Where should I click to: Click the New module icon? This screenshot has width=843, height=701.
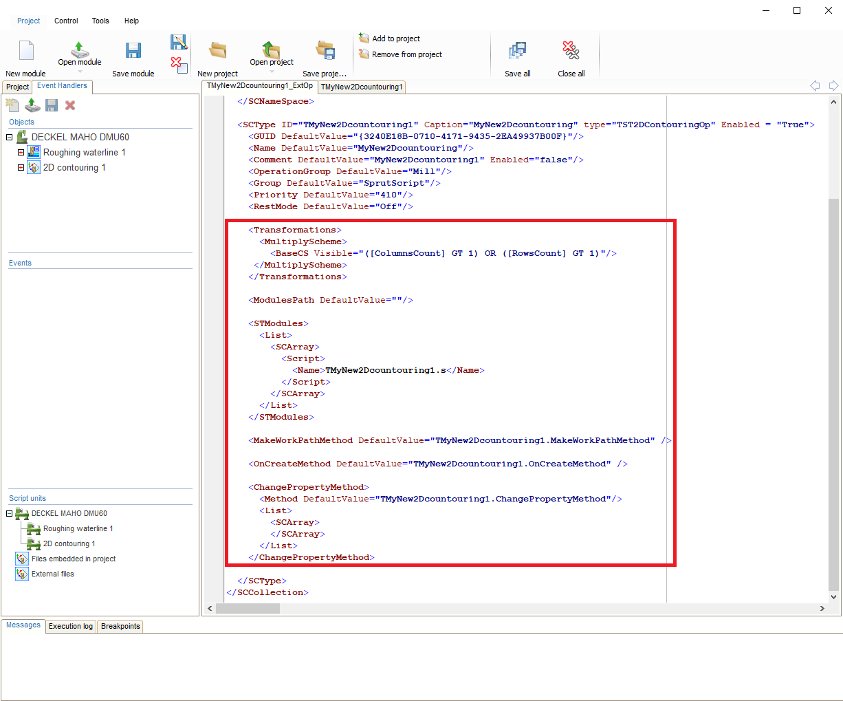coord(26,52)
